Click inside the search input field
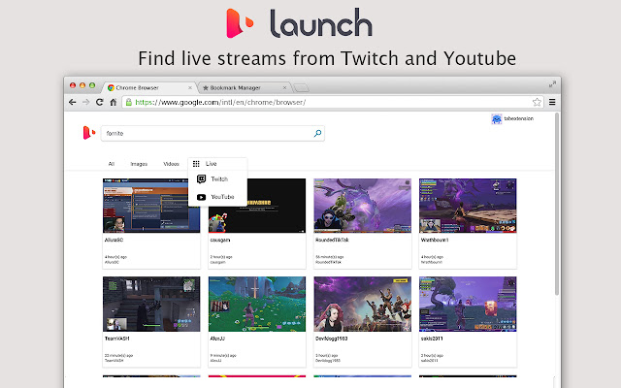Screen dimensions: 621x388 (x=212, y=134)
